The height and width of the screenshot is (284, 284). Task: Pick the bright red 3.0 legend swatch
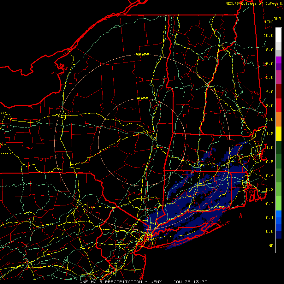click(279, 105)
